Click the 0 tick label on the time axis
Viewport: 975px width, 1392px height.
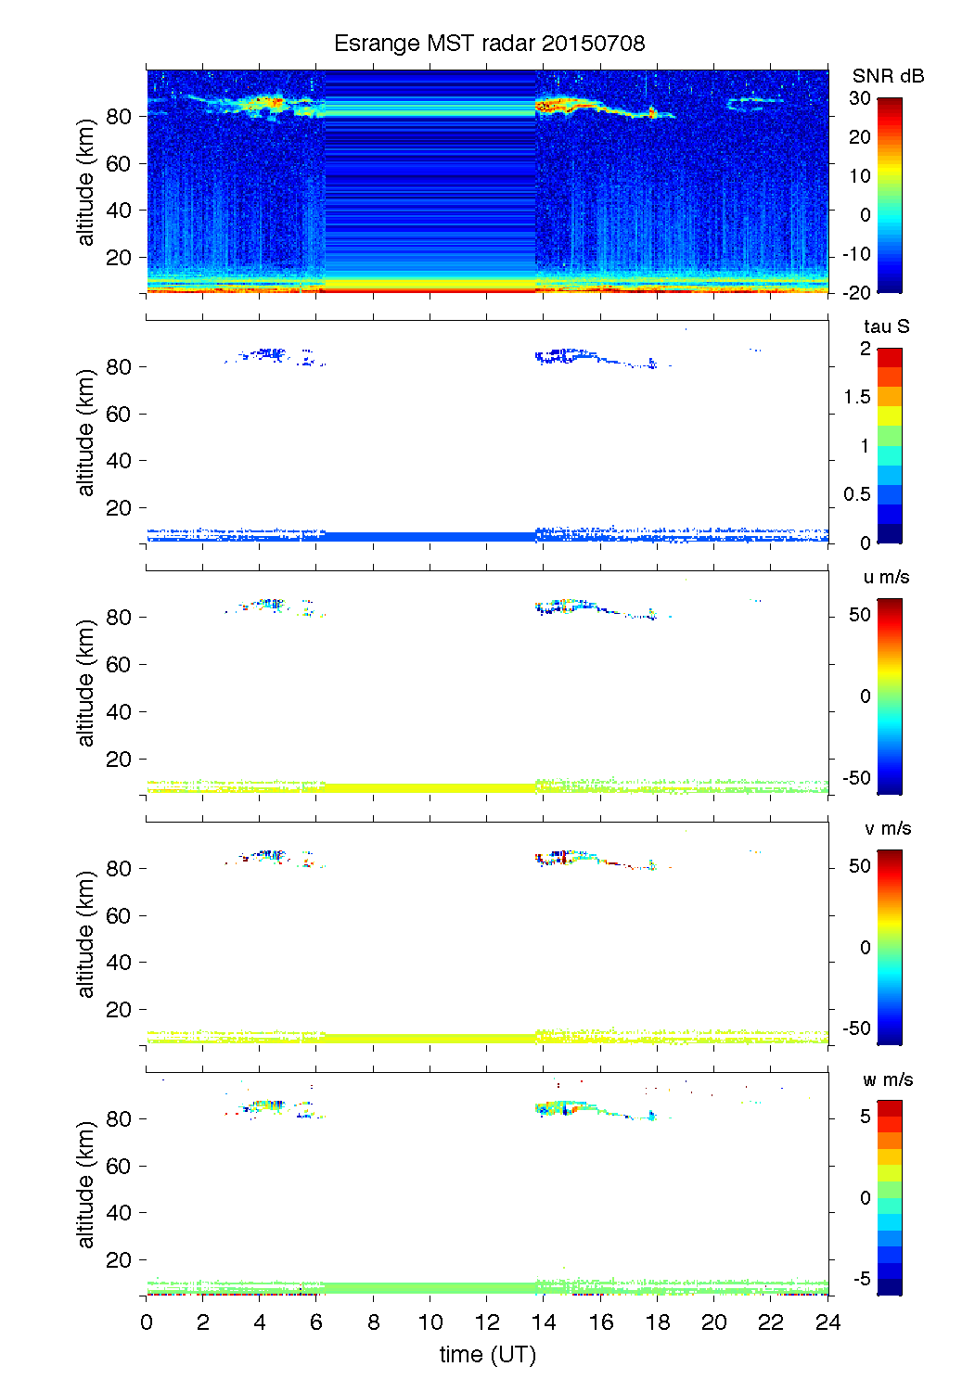point(147,1322)
